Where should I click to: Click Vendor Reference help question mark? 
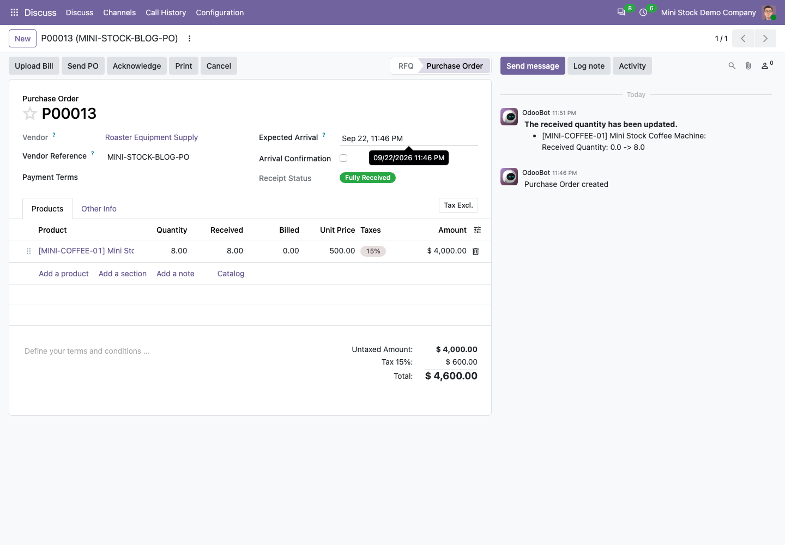click(x=93, y=153)
